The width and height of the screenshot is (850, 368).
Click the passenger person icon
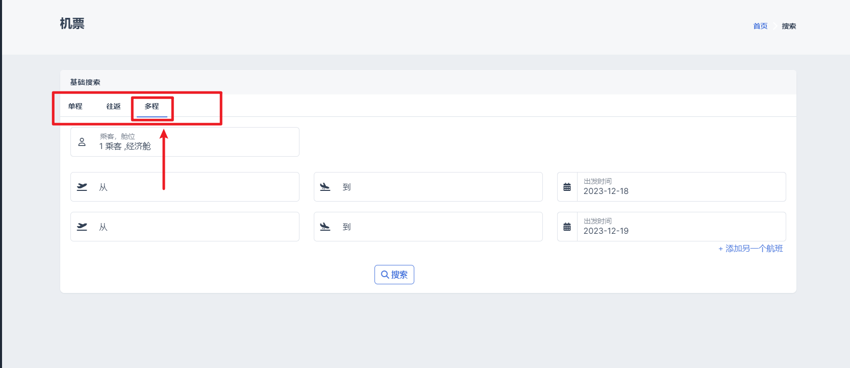coord(82,142)
